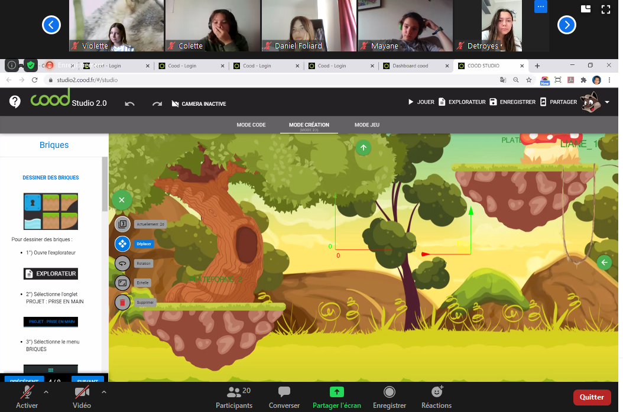Expand video options chevron beside Vidéo
Viewport: 623px width, 412px height.
[x=104, y=391]
